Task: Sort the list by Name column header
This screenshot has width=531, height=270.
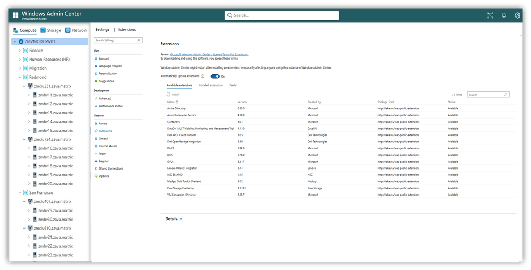Action: 173,102
